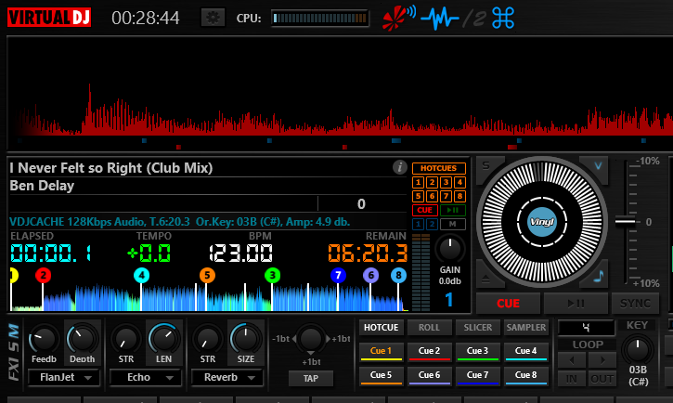The image size is (673, 403).
Task: Click the pitch slider handle at 0
Action: (625, 221)
